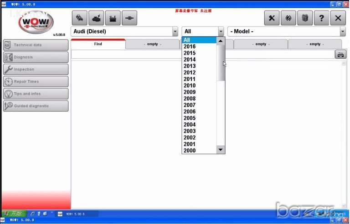Open the book manual icon
The width and height of the screenshot is (350, 224).
pos(304,18)
